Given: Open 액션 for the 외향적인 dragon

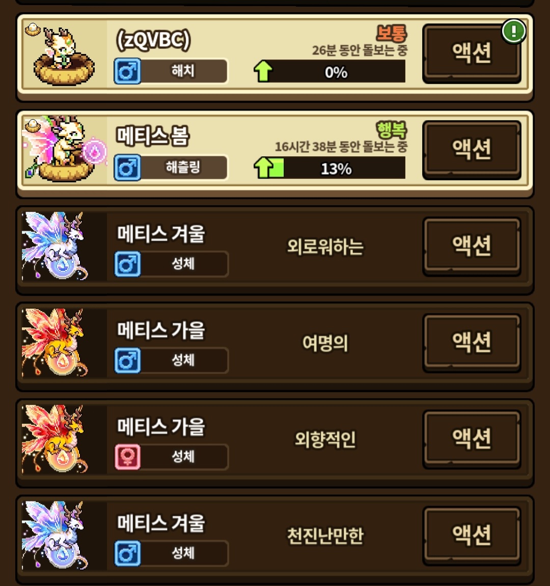Looking at the screenshot, I should pos(472,439).
